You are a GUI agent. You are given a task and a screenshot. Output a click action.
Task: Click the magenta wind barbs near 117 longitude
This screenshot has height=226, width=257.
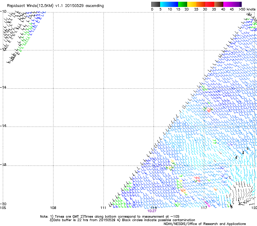coord(207,204)
